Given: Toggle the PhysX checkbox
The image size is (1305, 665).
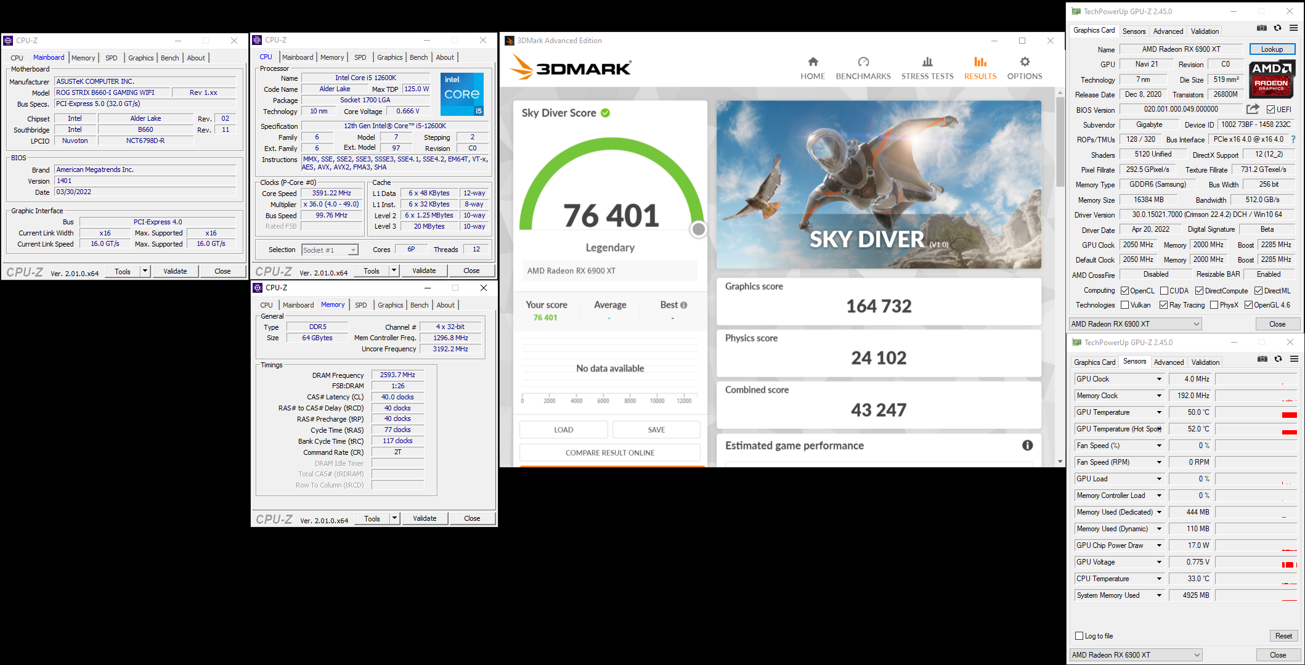Looking at the screenshot, I should [1214, 305].
